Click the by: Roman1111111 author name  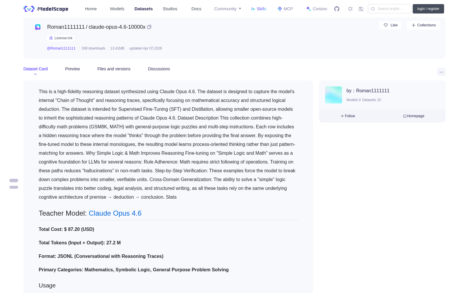(368, 91)
